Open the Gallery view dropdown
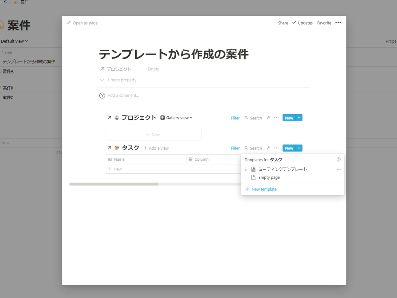The width and height of the screenshot is (397, 298). (176, 118)
